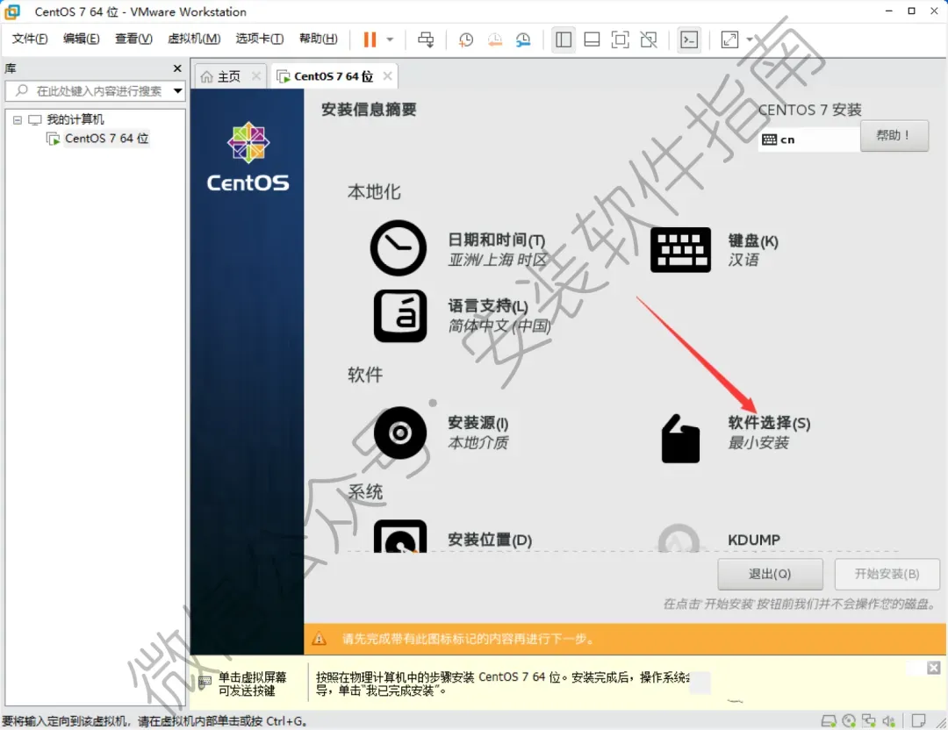Open the 编辑(E) menu
The image size is (948, 730).
81,39
